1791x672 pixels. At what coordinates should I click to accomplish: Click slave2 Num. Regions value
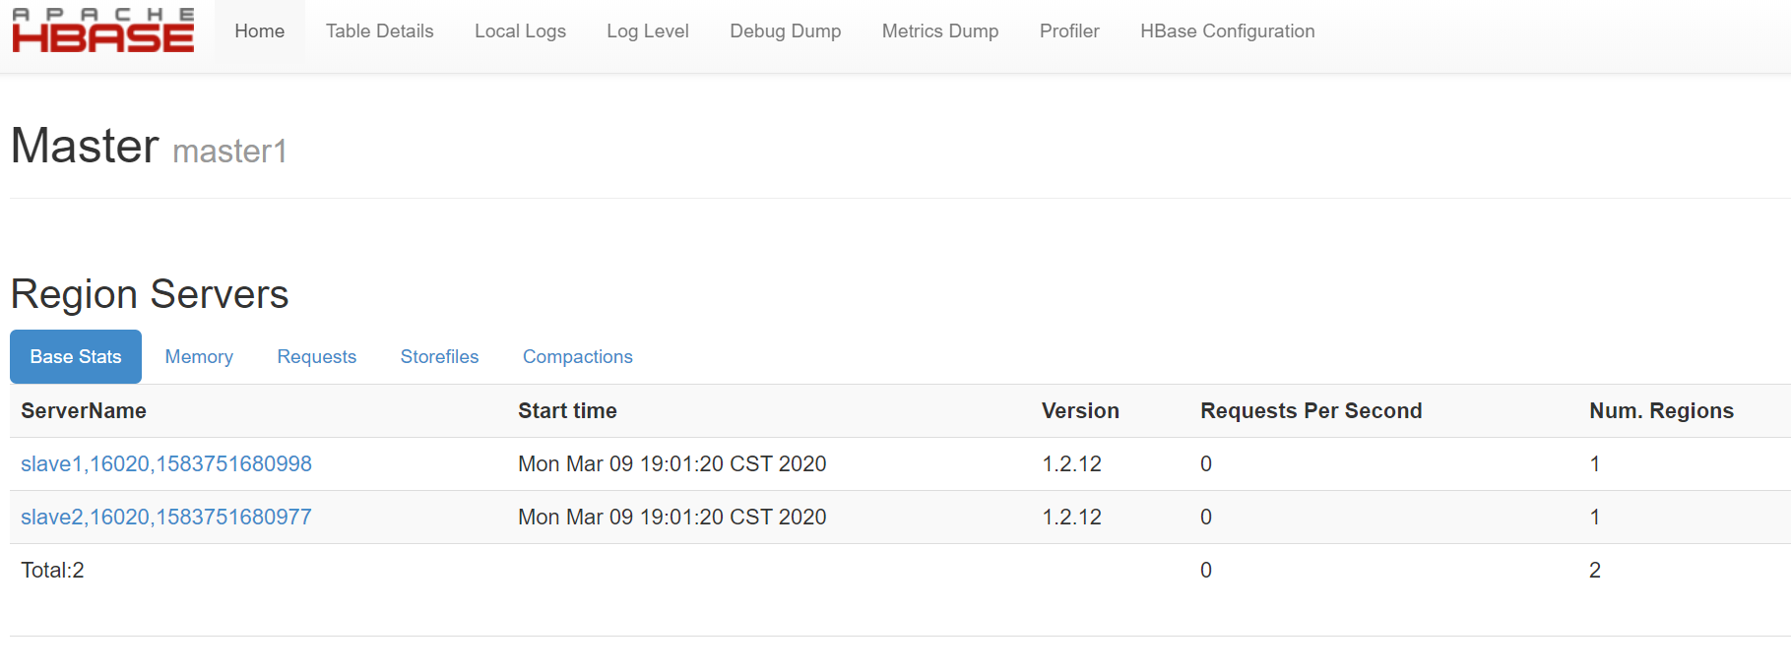point(1595,518)
